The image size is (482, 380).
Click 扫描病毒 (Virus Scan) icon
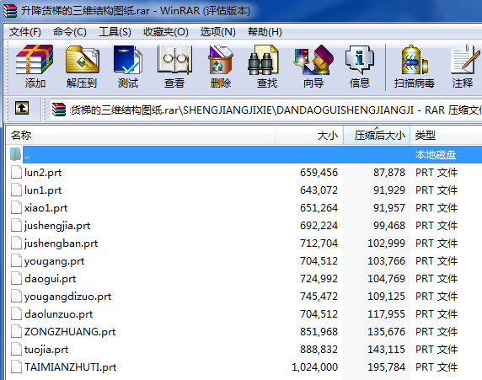415,60
